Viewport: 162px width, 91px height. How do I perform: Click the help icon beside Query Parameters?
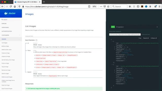36,40
